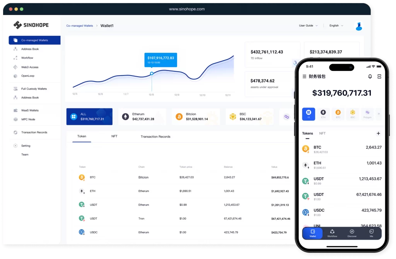396x259 pixels.
Task: Click USDT Etherum token icon in table
Action: point(82,205)
